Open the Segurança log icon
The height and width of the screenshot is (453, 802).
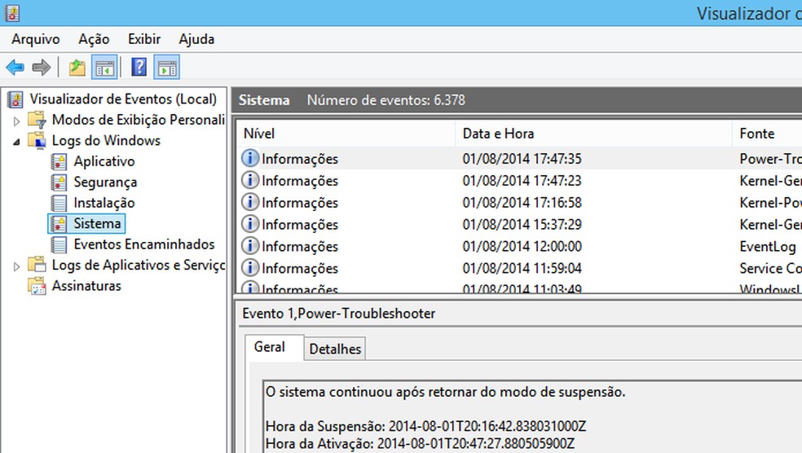59,183
